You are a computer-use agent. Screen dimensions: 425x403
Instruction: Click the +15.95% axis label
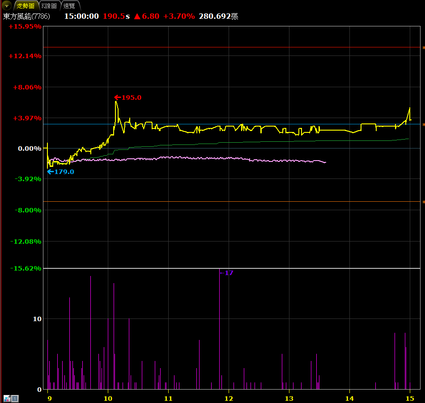[x=25, y=26]
